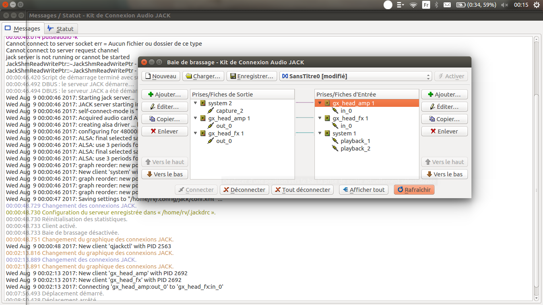Open the Fr keyboard layout indicator

click(426, 5)
